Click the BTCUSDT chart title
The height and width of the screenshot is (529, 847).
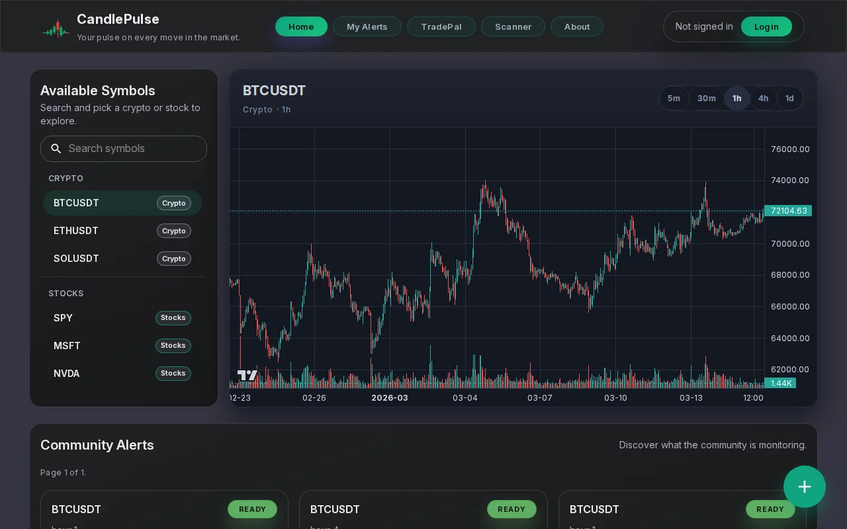274,91
